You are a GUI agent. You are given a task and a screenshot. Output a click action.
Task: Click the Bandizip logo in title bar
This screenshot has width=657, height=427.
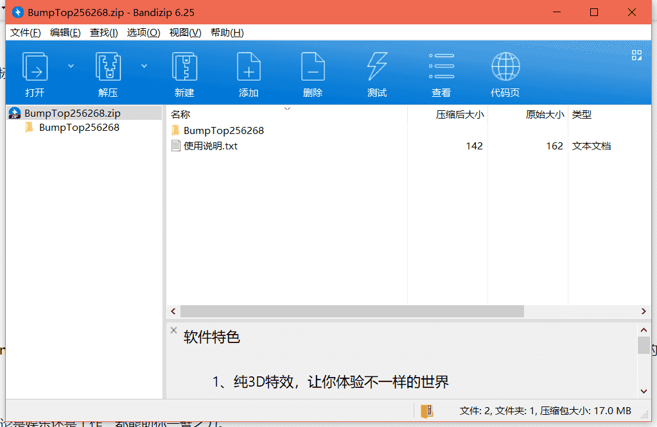pyautogui.click(x=17, y=13)
